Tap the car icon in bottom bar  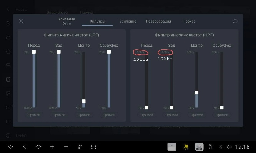(93, 147)
